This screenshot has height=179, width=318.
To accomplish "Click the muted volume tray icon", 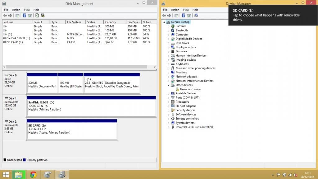I will pyautogui.click(x=296, y=175).
